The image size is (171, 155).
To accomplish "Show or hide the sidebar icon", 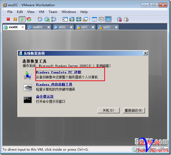I will pos(65,19).
